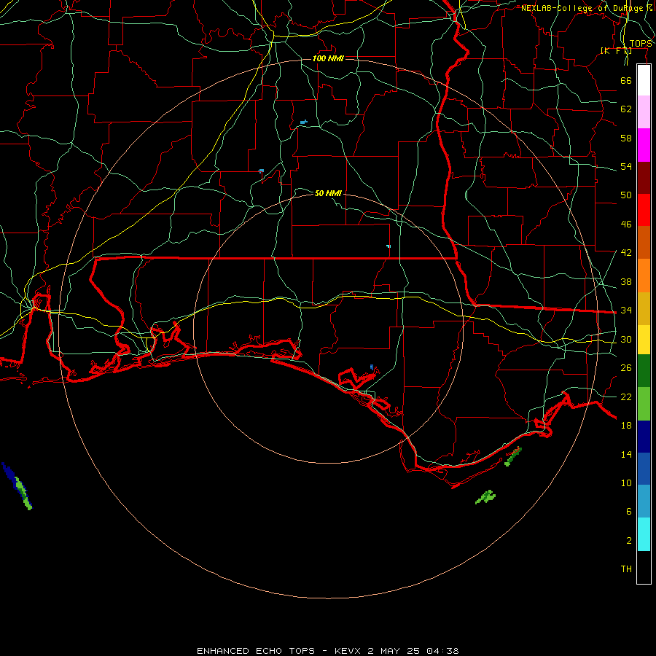The height and width of the screenshot is (656, 656).
Task: Pick the yellow legend swatch
Action: (x=644, y=340)
